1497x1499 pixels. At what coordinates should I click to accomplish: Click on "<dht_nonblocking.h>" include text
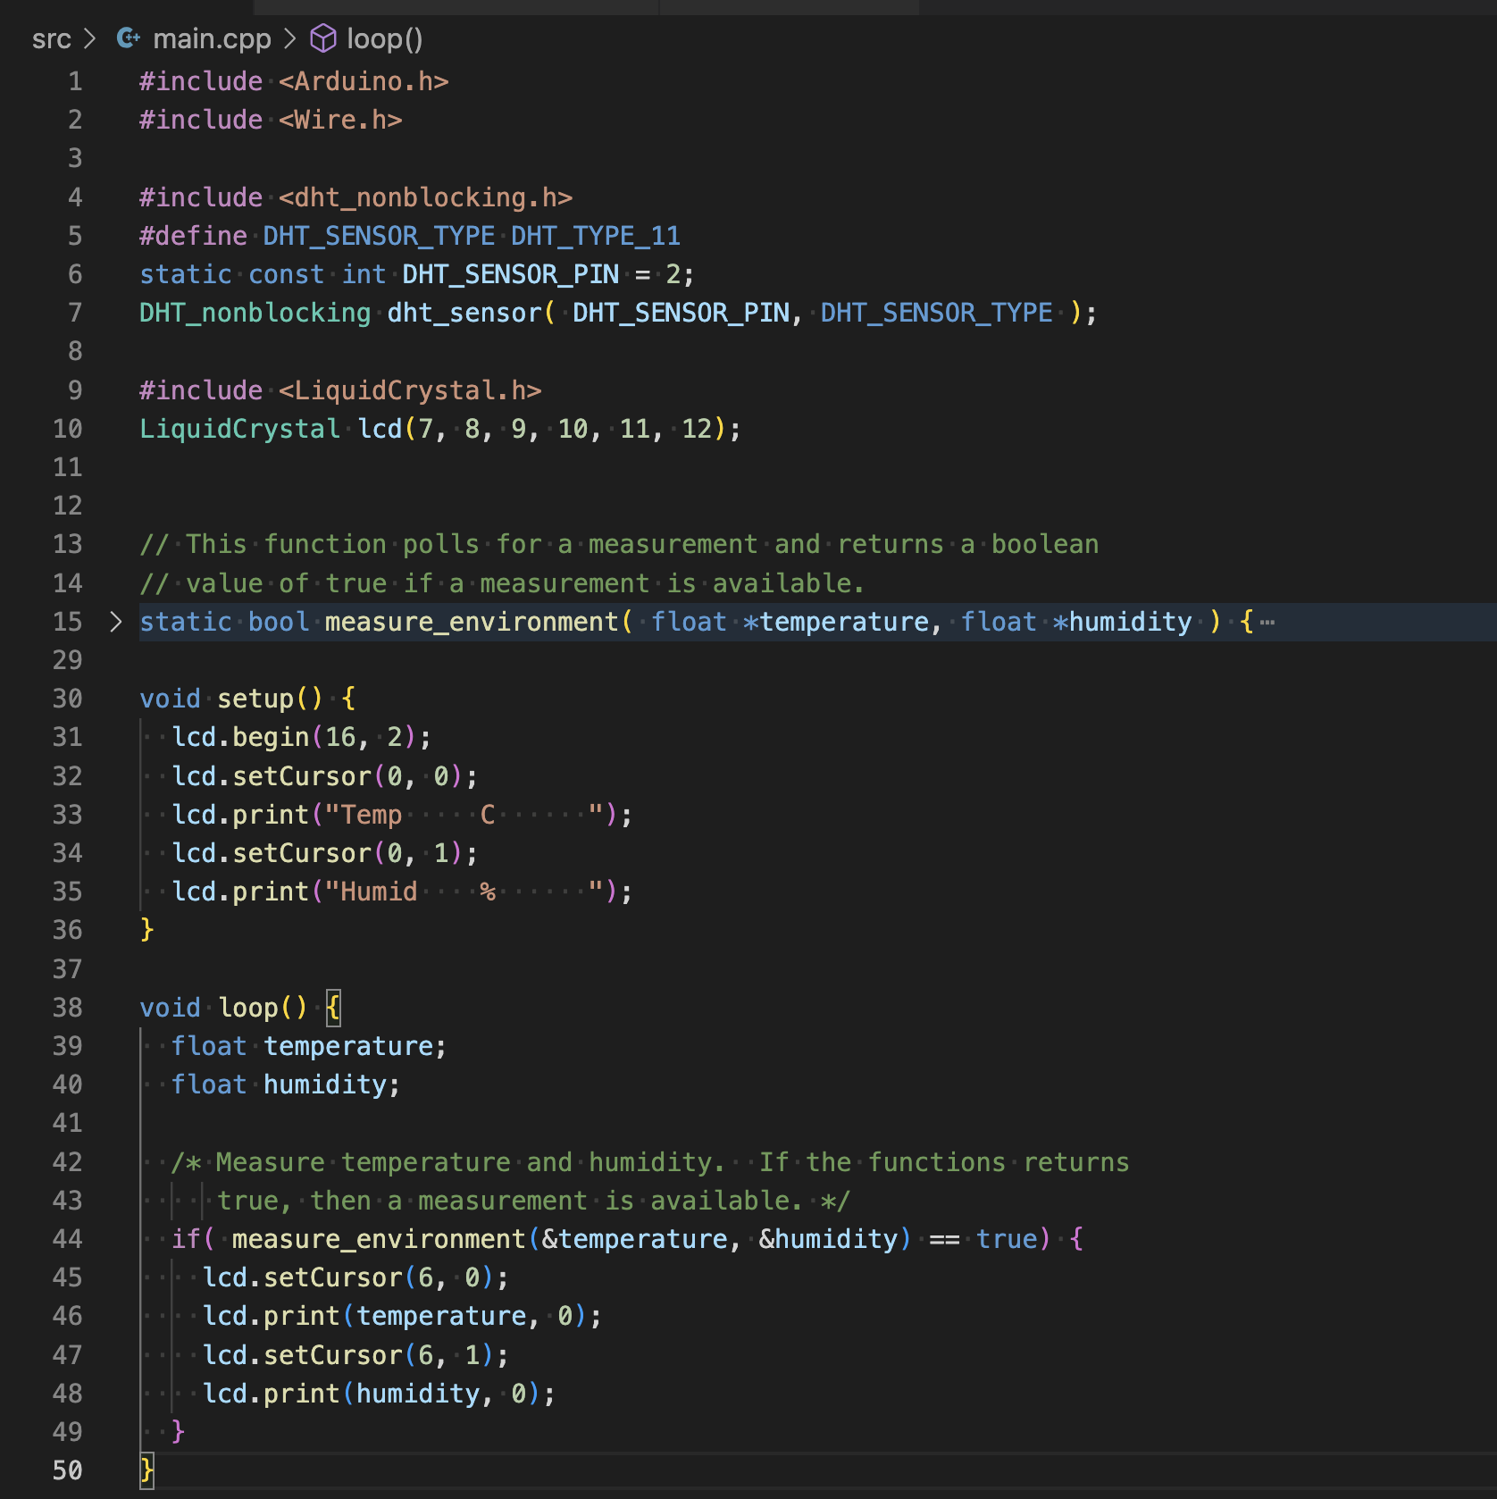(x=425, y=197)
